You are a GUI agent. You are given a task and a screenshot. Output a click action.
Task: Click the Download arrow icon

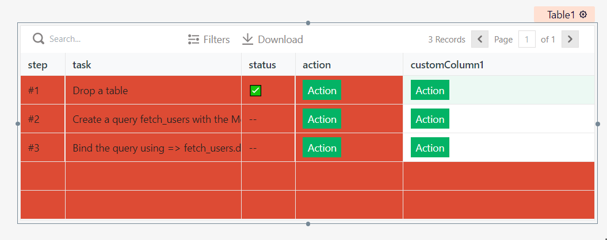point(247,39)
